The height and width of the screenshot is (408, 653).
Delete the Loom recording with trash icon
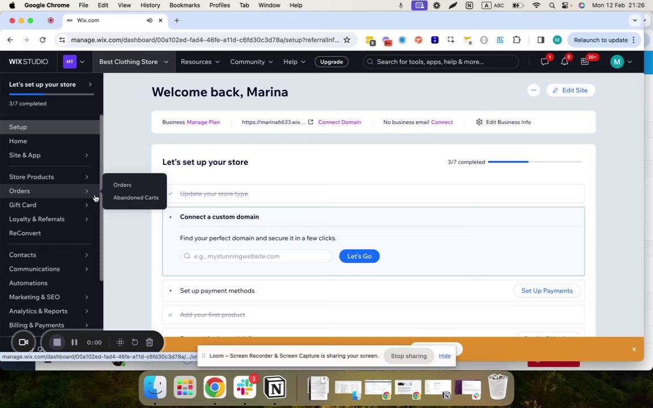point(150,342)
